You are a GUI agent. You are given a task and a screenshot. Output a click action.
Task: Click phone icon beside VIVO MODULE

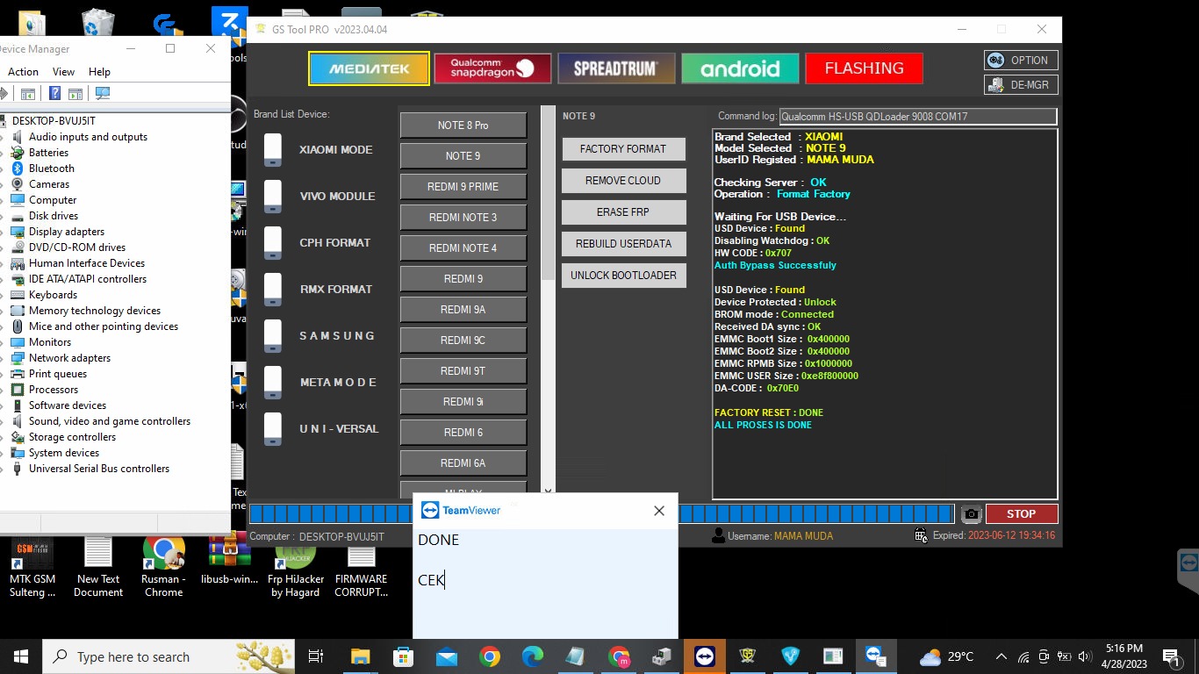[273, 197]
